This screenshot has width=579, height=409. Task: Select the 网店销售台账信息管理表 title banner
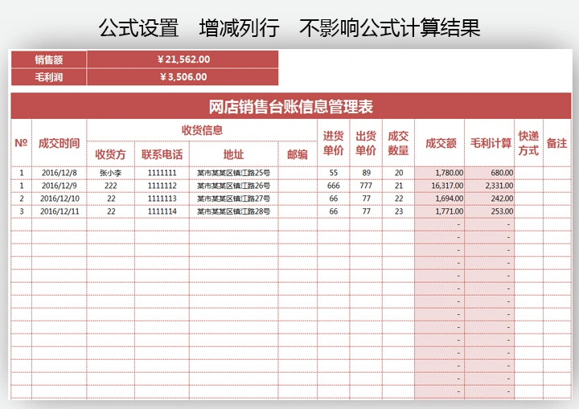pos(289,107)
